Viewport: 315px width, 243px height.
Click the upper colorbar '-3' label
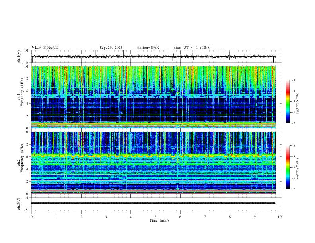(x=294, y=80)
